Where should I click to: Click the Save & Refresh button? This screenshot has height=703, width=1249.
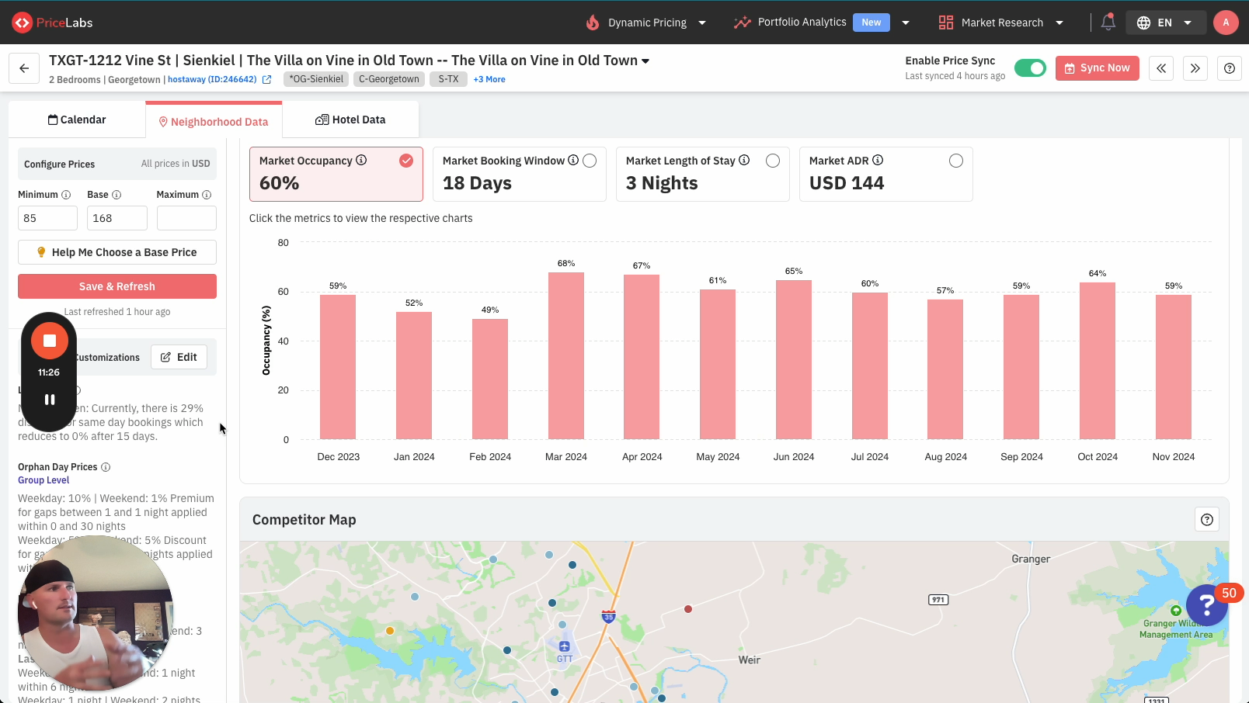[x=117, y=286]
